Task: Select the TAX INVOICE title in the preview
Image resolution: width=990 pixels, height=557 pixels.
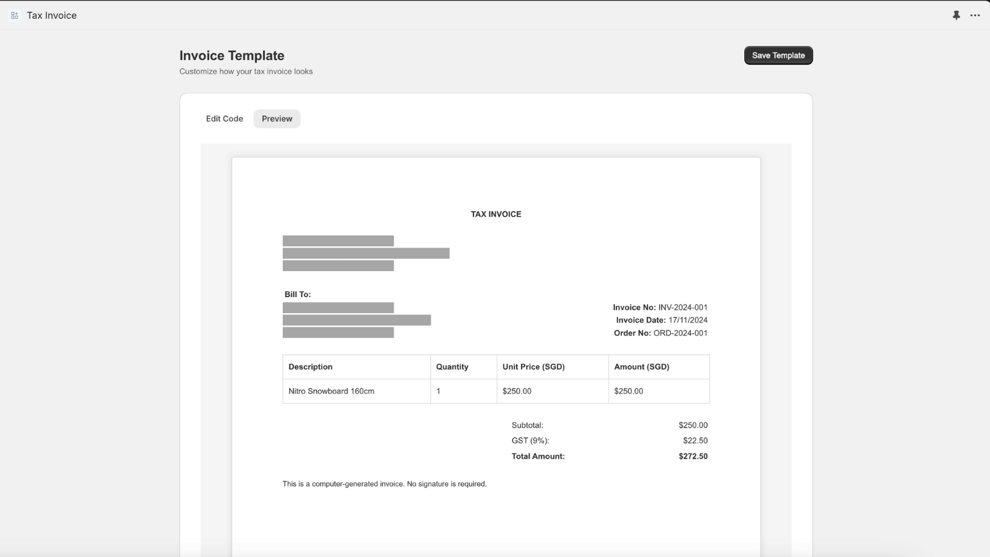Action: 496,214
